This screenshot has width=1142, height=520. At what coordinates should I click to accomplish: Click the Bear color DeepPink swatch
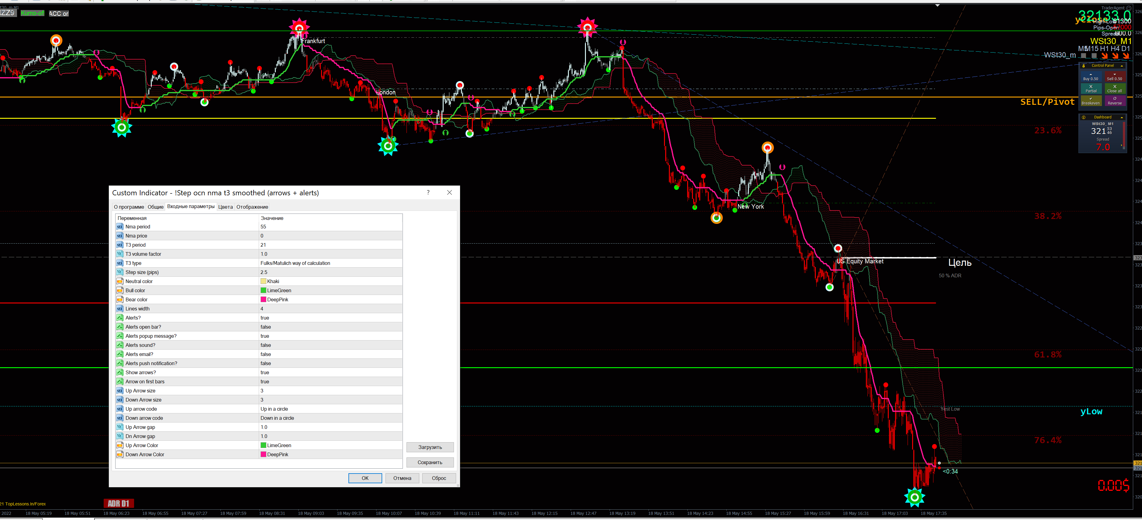pyautogui.click(x=263, y=300)
